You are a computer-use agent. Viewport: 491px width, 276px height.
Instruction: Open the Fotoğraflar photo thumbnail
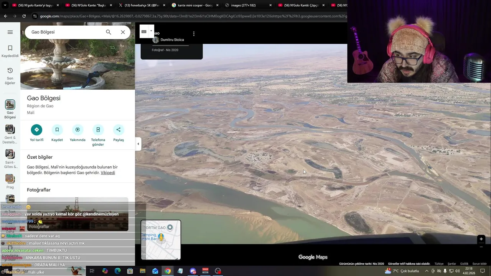click(77, 214)
